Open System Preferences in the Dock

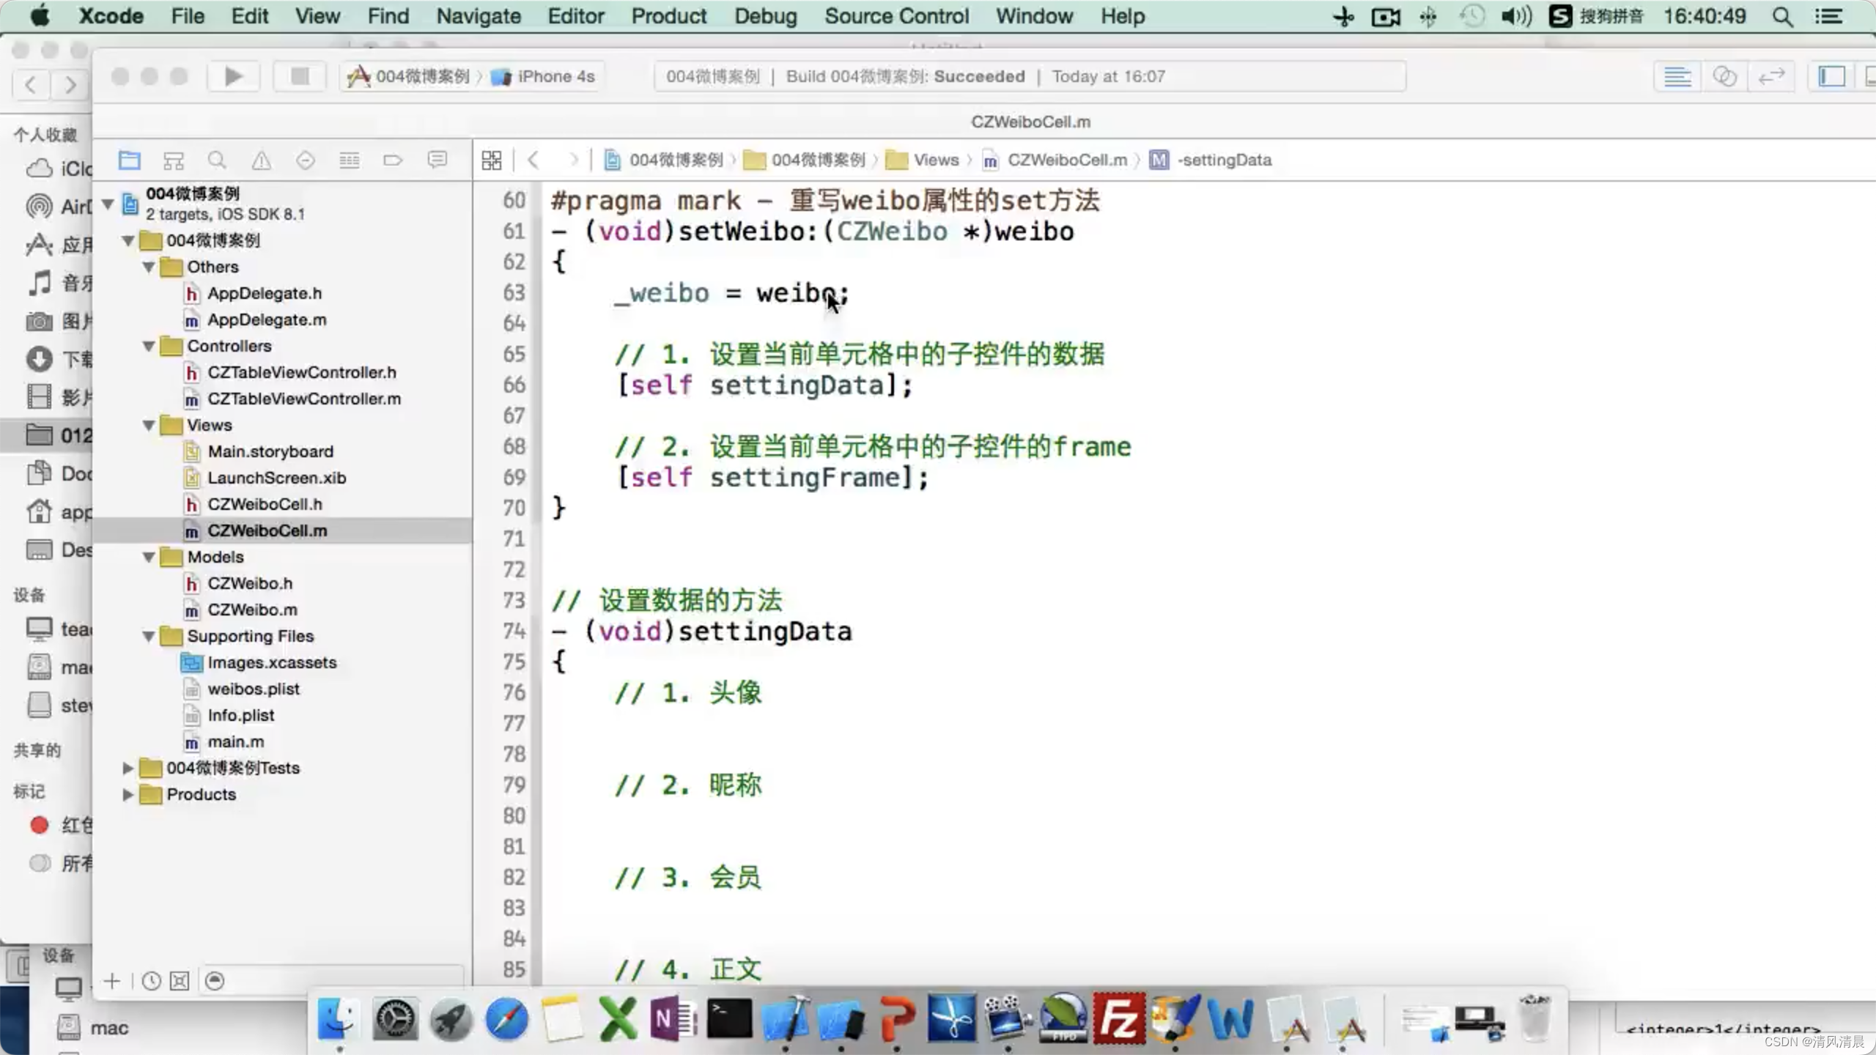point(395,1018)
